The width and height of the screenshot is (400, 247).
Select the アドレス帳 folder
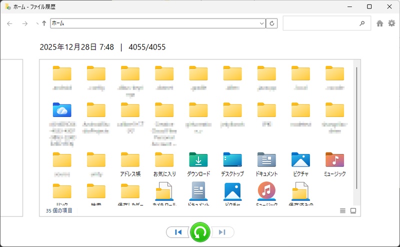(130, 164)
